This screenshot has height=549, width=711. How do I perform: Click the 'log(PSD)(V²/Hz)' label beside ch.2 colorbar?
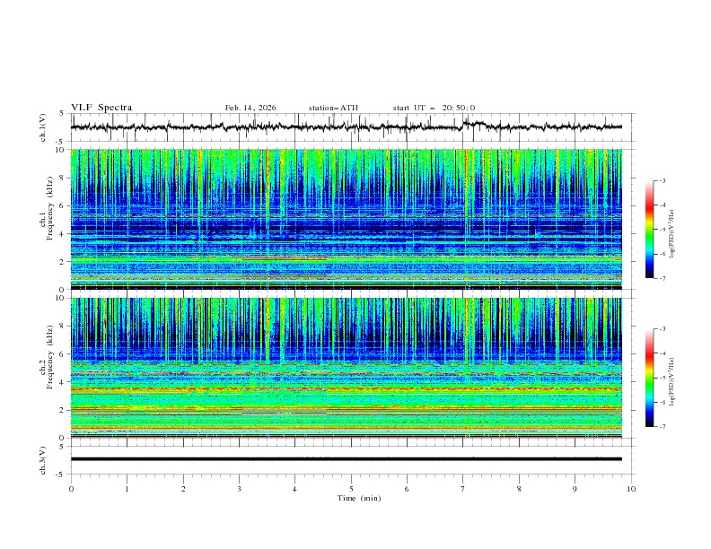[x=672, y=382]
